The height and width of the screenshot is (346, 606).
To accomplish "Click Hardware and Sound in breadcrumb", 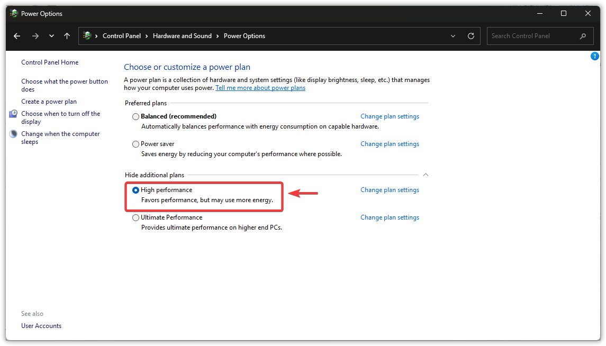I will pos(182,36).
